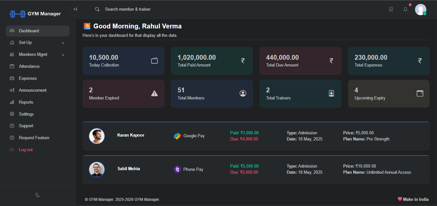Click the search magnifier icon
The height and width of the screenshot is (206, 437).
click(x=97, y=9)
